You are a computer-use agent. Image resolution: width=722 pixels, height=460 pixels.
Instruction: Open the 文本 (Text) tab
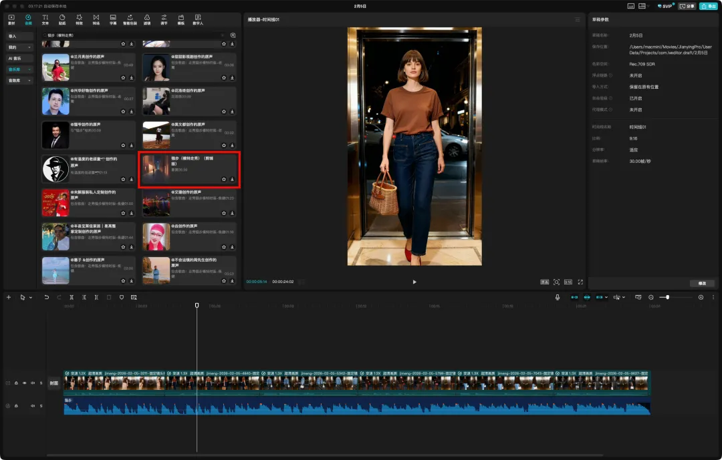45,19
